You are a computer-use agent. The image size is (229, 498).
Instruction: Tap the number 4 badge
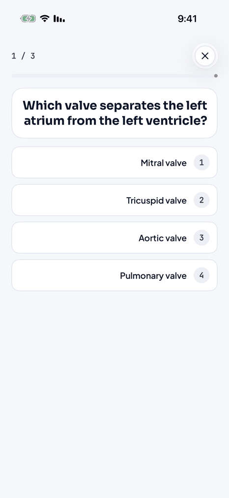coord(201,275)
